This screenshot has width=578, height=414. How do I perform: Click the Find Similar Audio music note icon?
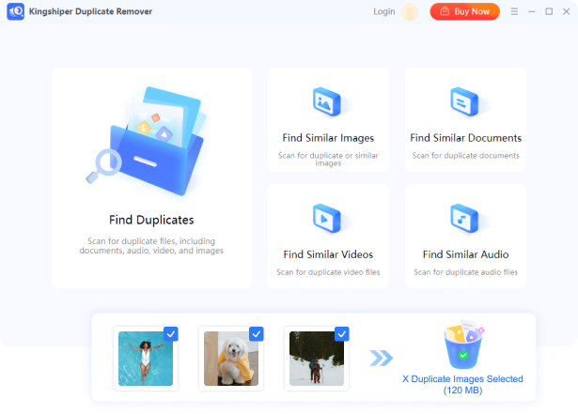coord(464,218)
